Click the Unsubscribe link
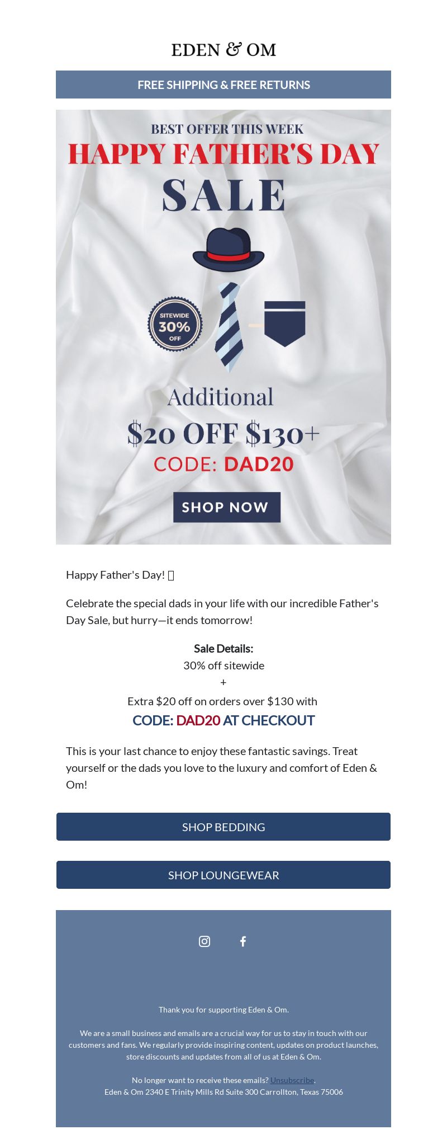 (292, 1080)
